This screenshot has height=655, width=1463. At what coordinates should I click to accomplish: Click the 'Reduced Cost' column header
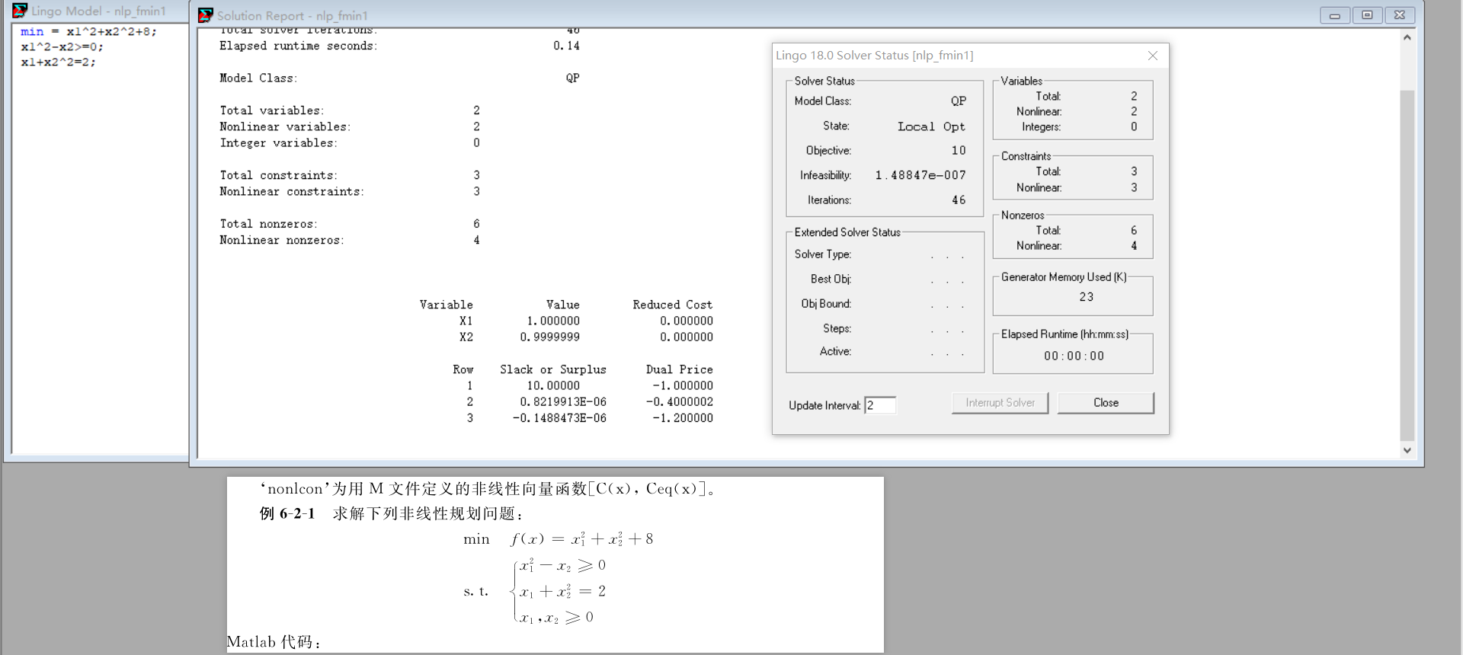(x=672, y=305)
